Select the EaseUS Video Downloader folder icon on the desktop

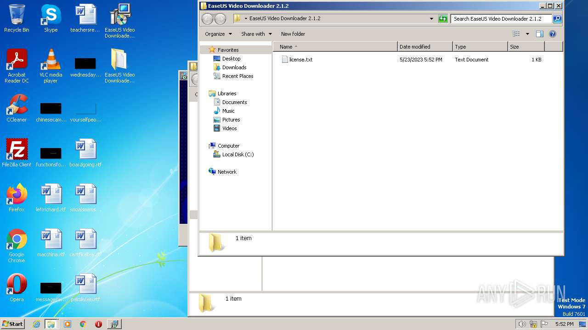click(x=119, y=66)
